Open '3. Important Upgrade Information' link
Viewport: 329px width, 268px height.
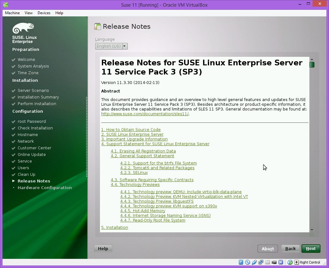click(x=134, y=139)
